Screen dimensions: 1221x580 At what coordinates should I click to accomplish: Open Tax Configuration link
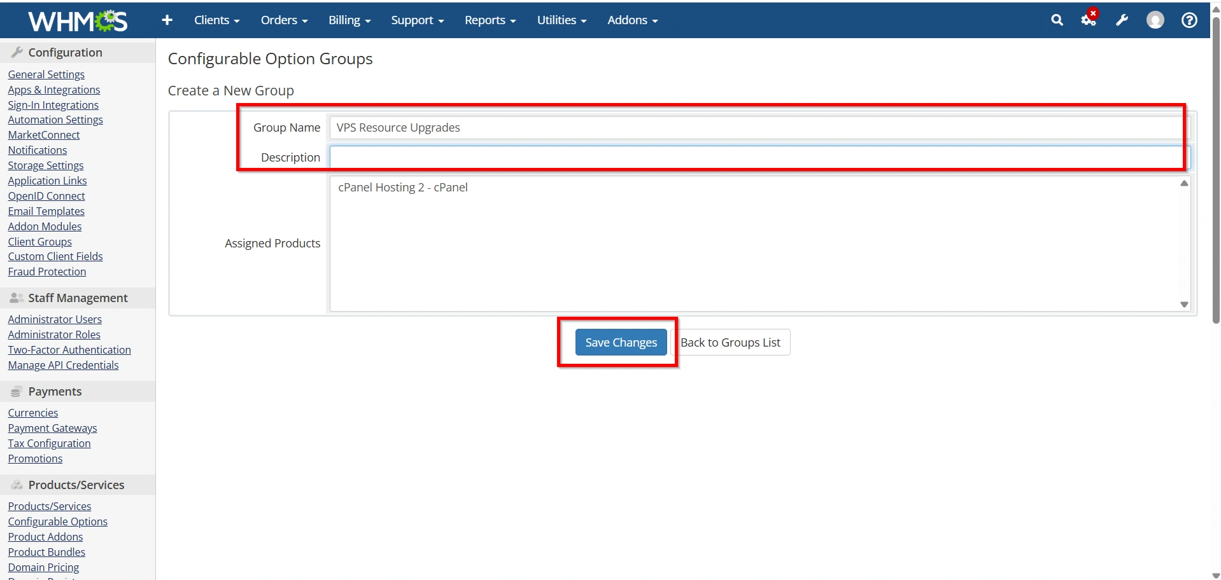coord(49,443)
